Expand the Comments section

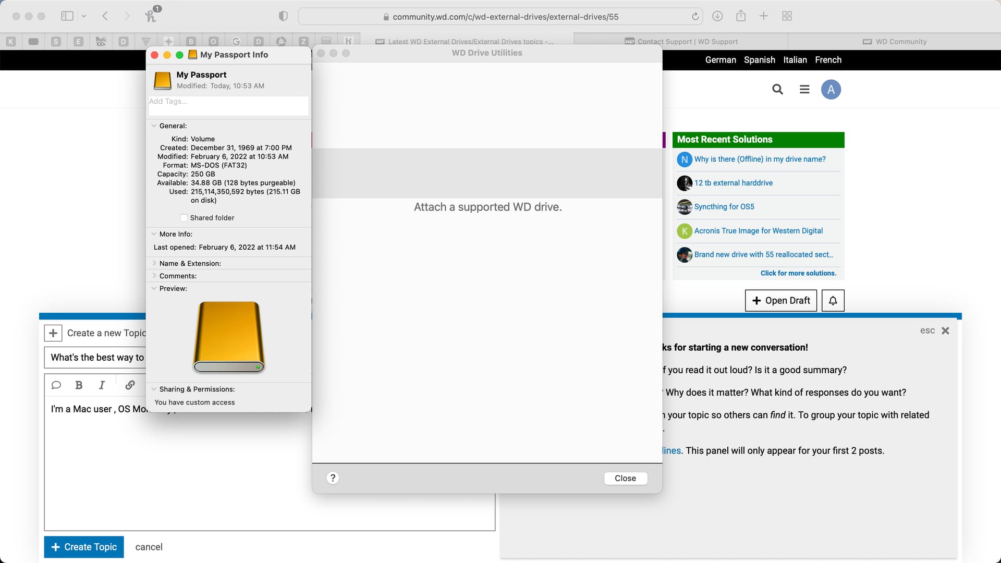pyautogui.click(x=154, y=276)
